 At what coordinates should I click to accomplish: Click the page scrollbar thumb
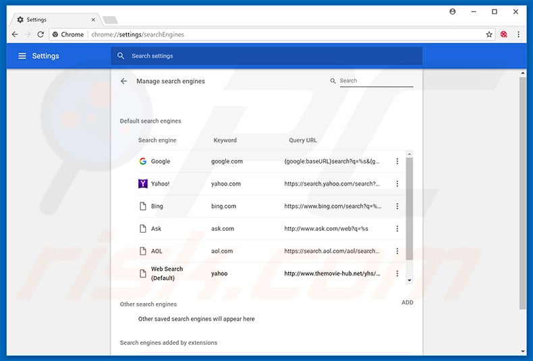click(522, 193)
